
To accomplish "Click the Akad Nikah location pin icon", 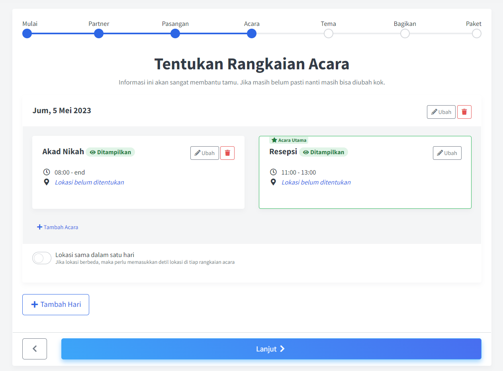I will tap(47, 182).
